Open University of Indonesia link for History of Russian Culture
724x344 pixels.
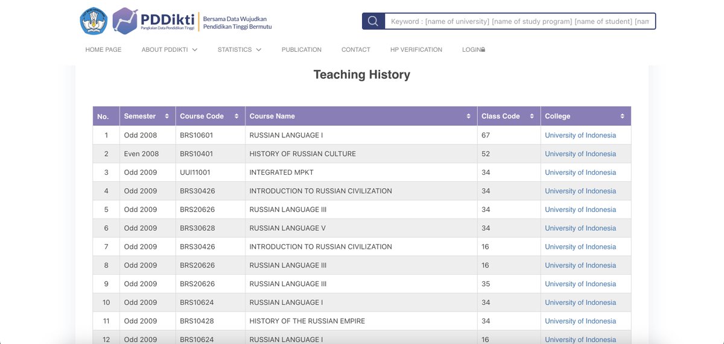580,154
